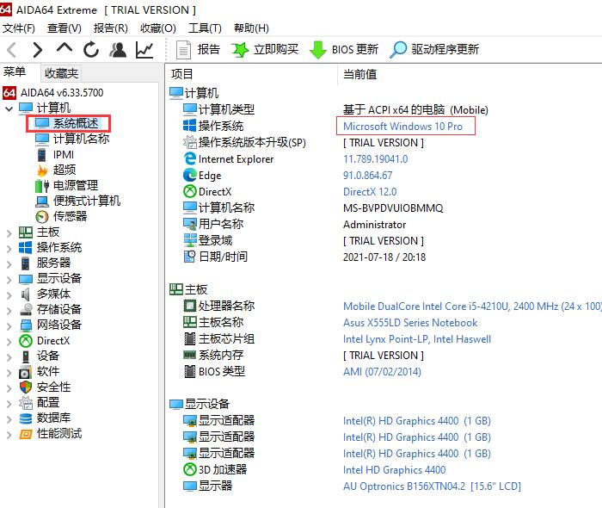Click the Refresh toolbar icon
The width and height of the screenshot is (602, 508).
[91, 50]
